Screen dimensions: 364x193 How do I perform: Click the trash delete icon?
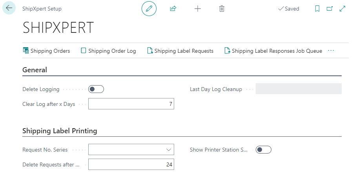click(222, 9)
